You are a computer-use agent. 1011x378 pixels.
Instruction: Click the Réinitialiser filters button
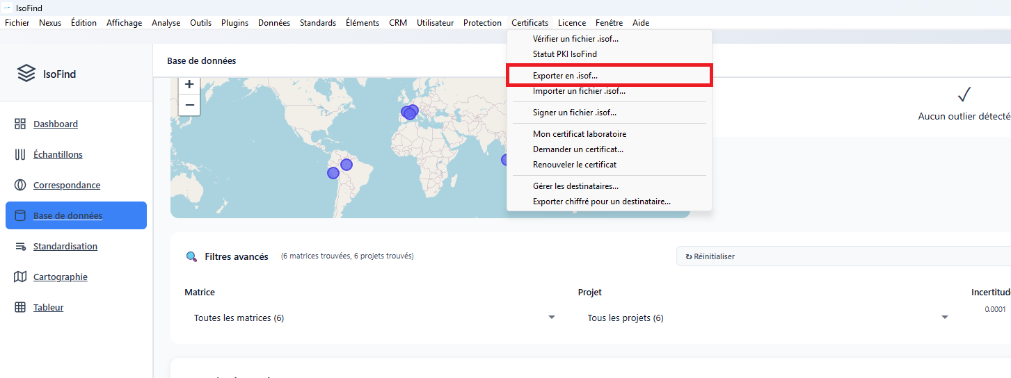843,256
